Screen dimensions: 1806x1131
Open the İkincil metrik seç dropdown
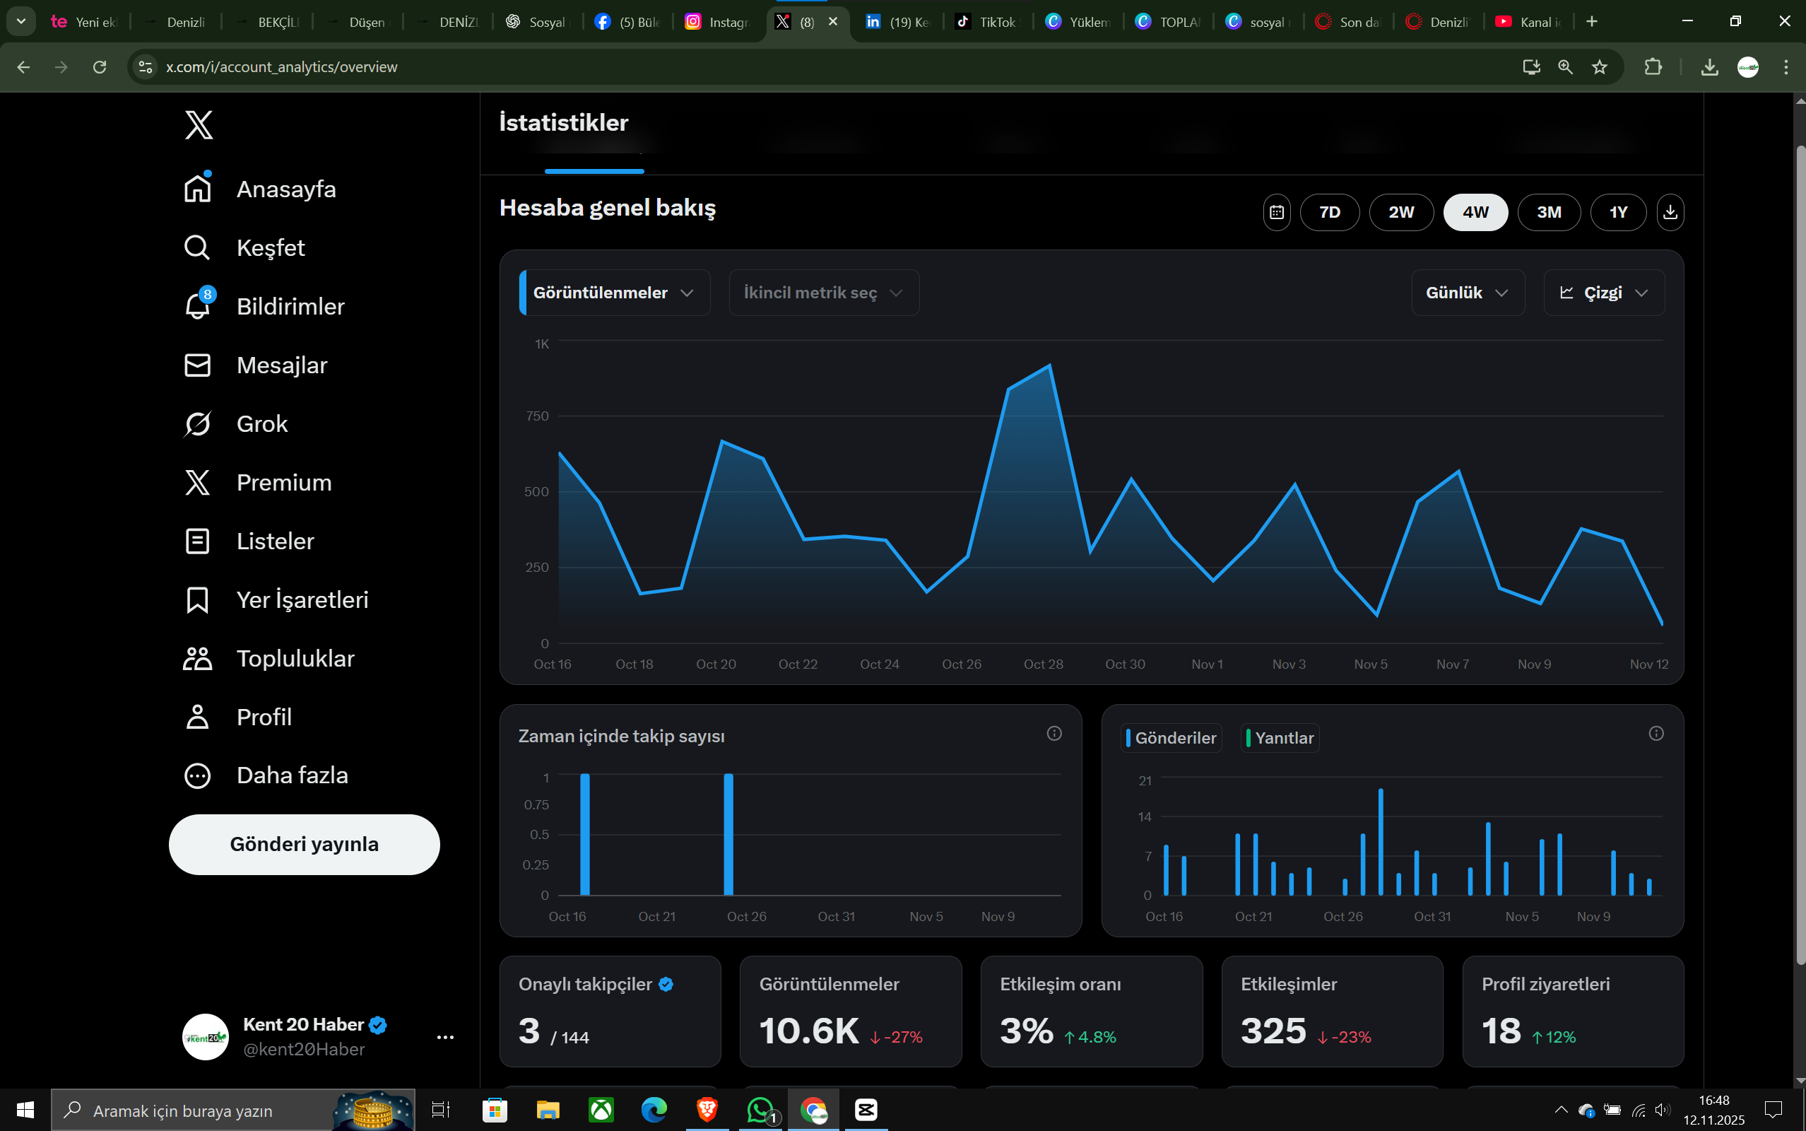823,293
